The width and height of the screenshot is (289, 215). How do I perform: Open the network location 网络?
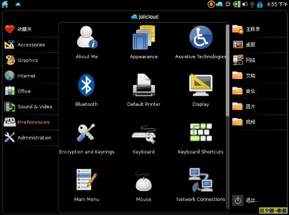259,60
